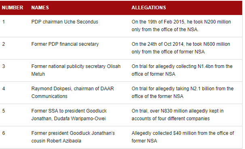
Task: Select row number 1 cell
Action: click(x=4, y=22)
